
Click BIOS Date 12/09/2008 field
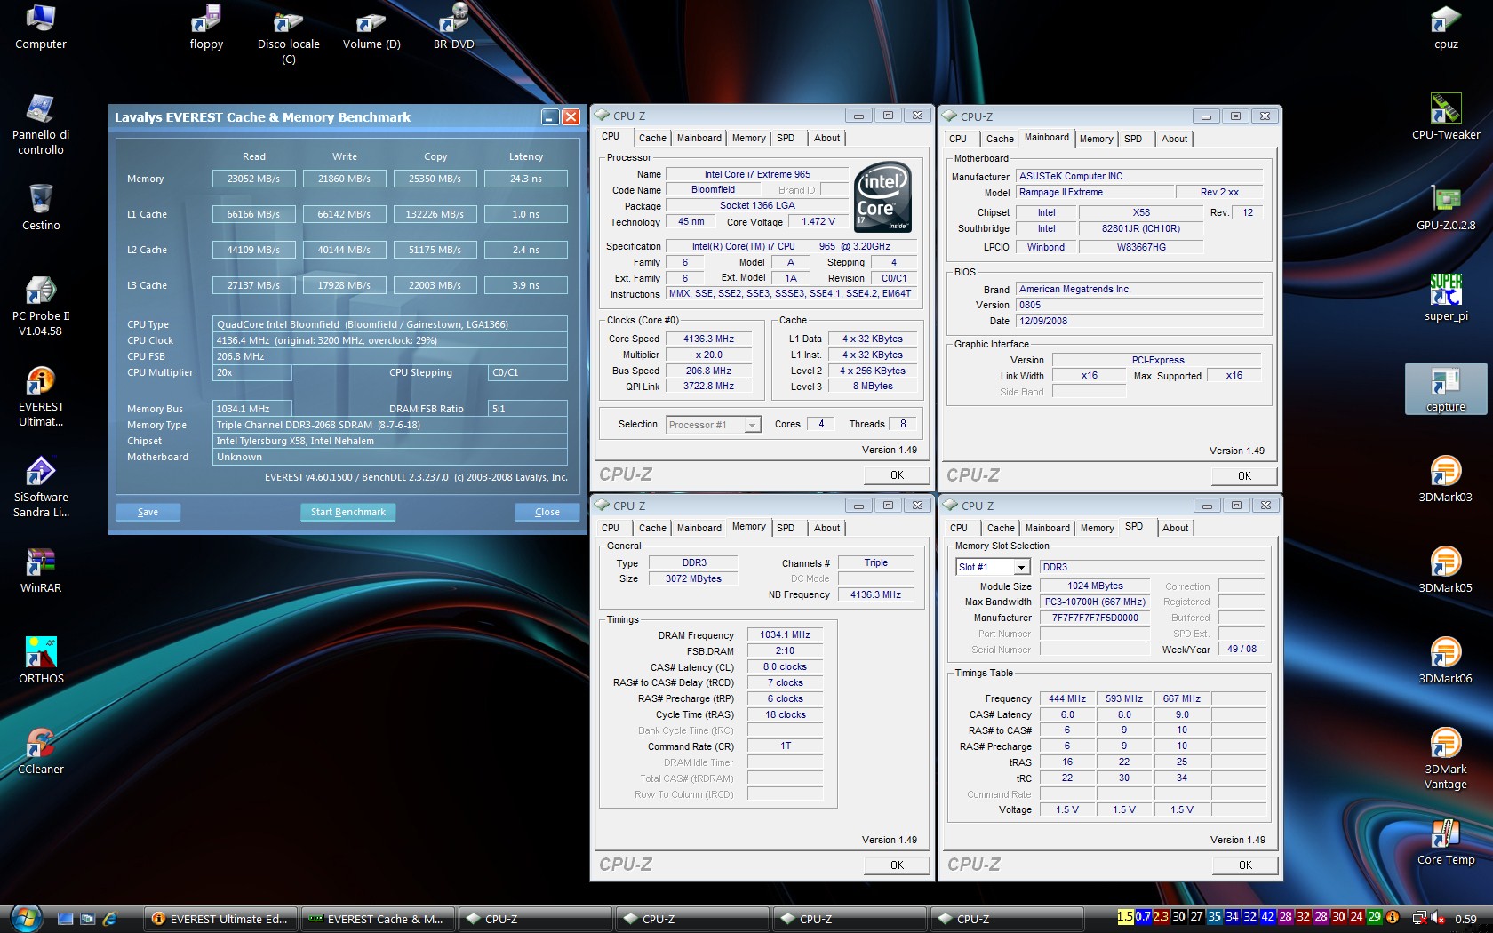coord(1139,321)
